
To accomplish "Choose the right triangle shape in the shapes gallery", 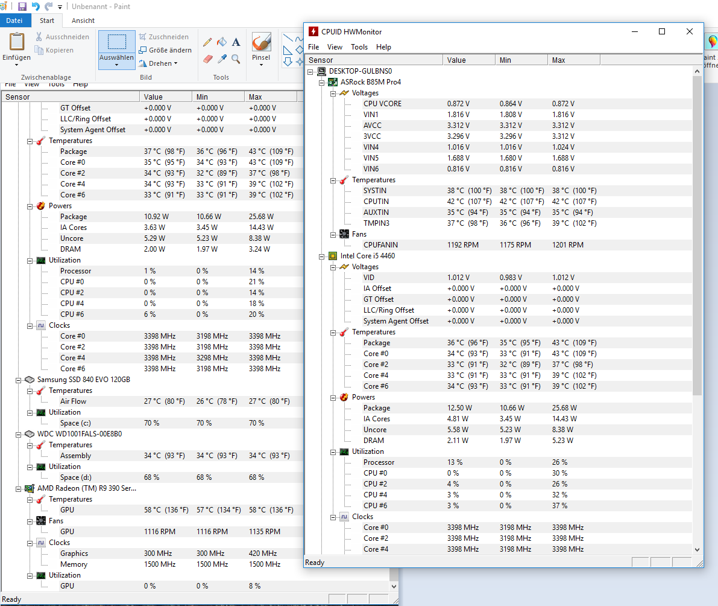I will [x=288, y=50].
